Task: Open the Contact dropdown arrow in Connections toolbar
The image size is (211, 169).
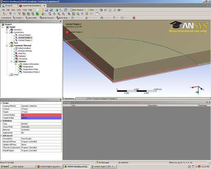Action: coord(23,18)
